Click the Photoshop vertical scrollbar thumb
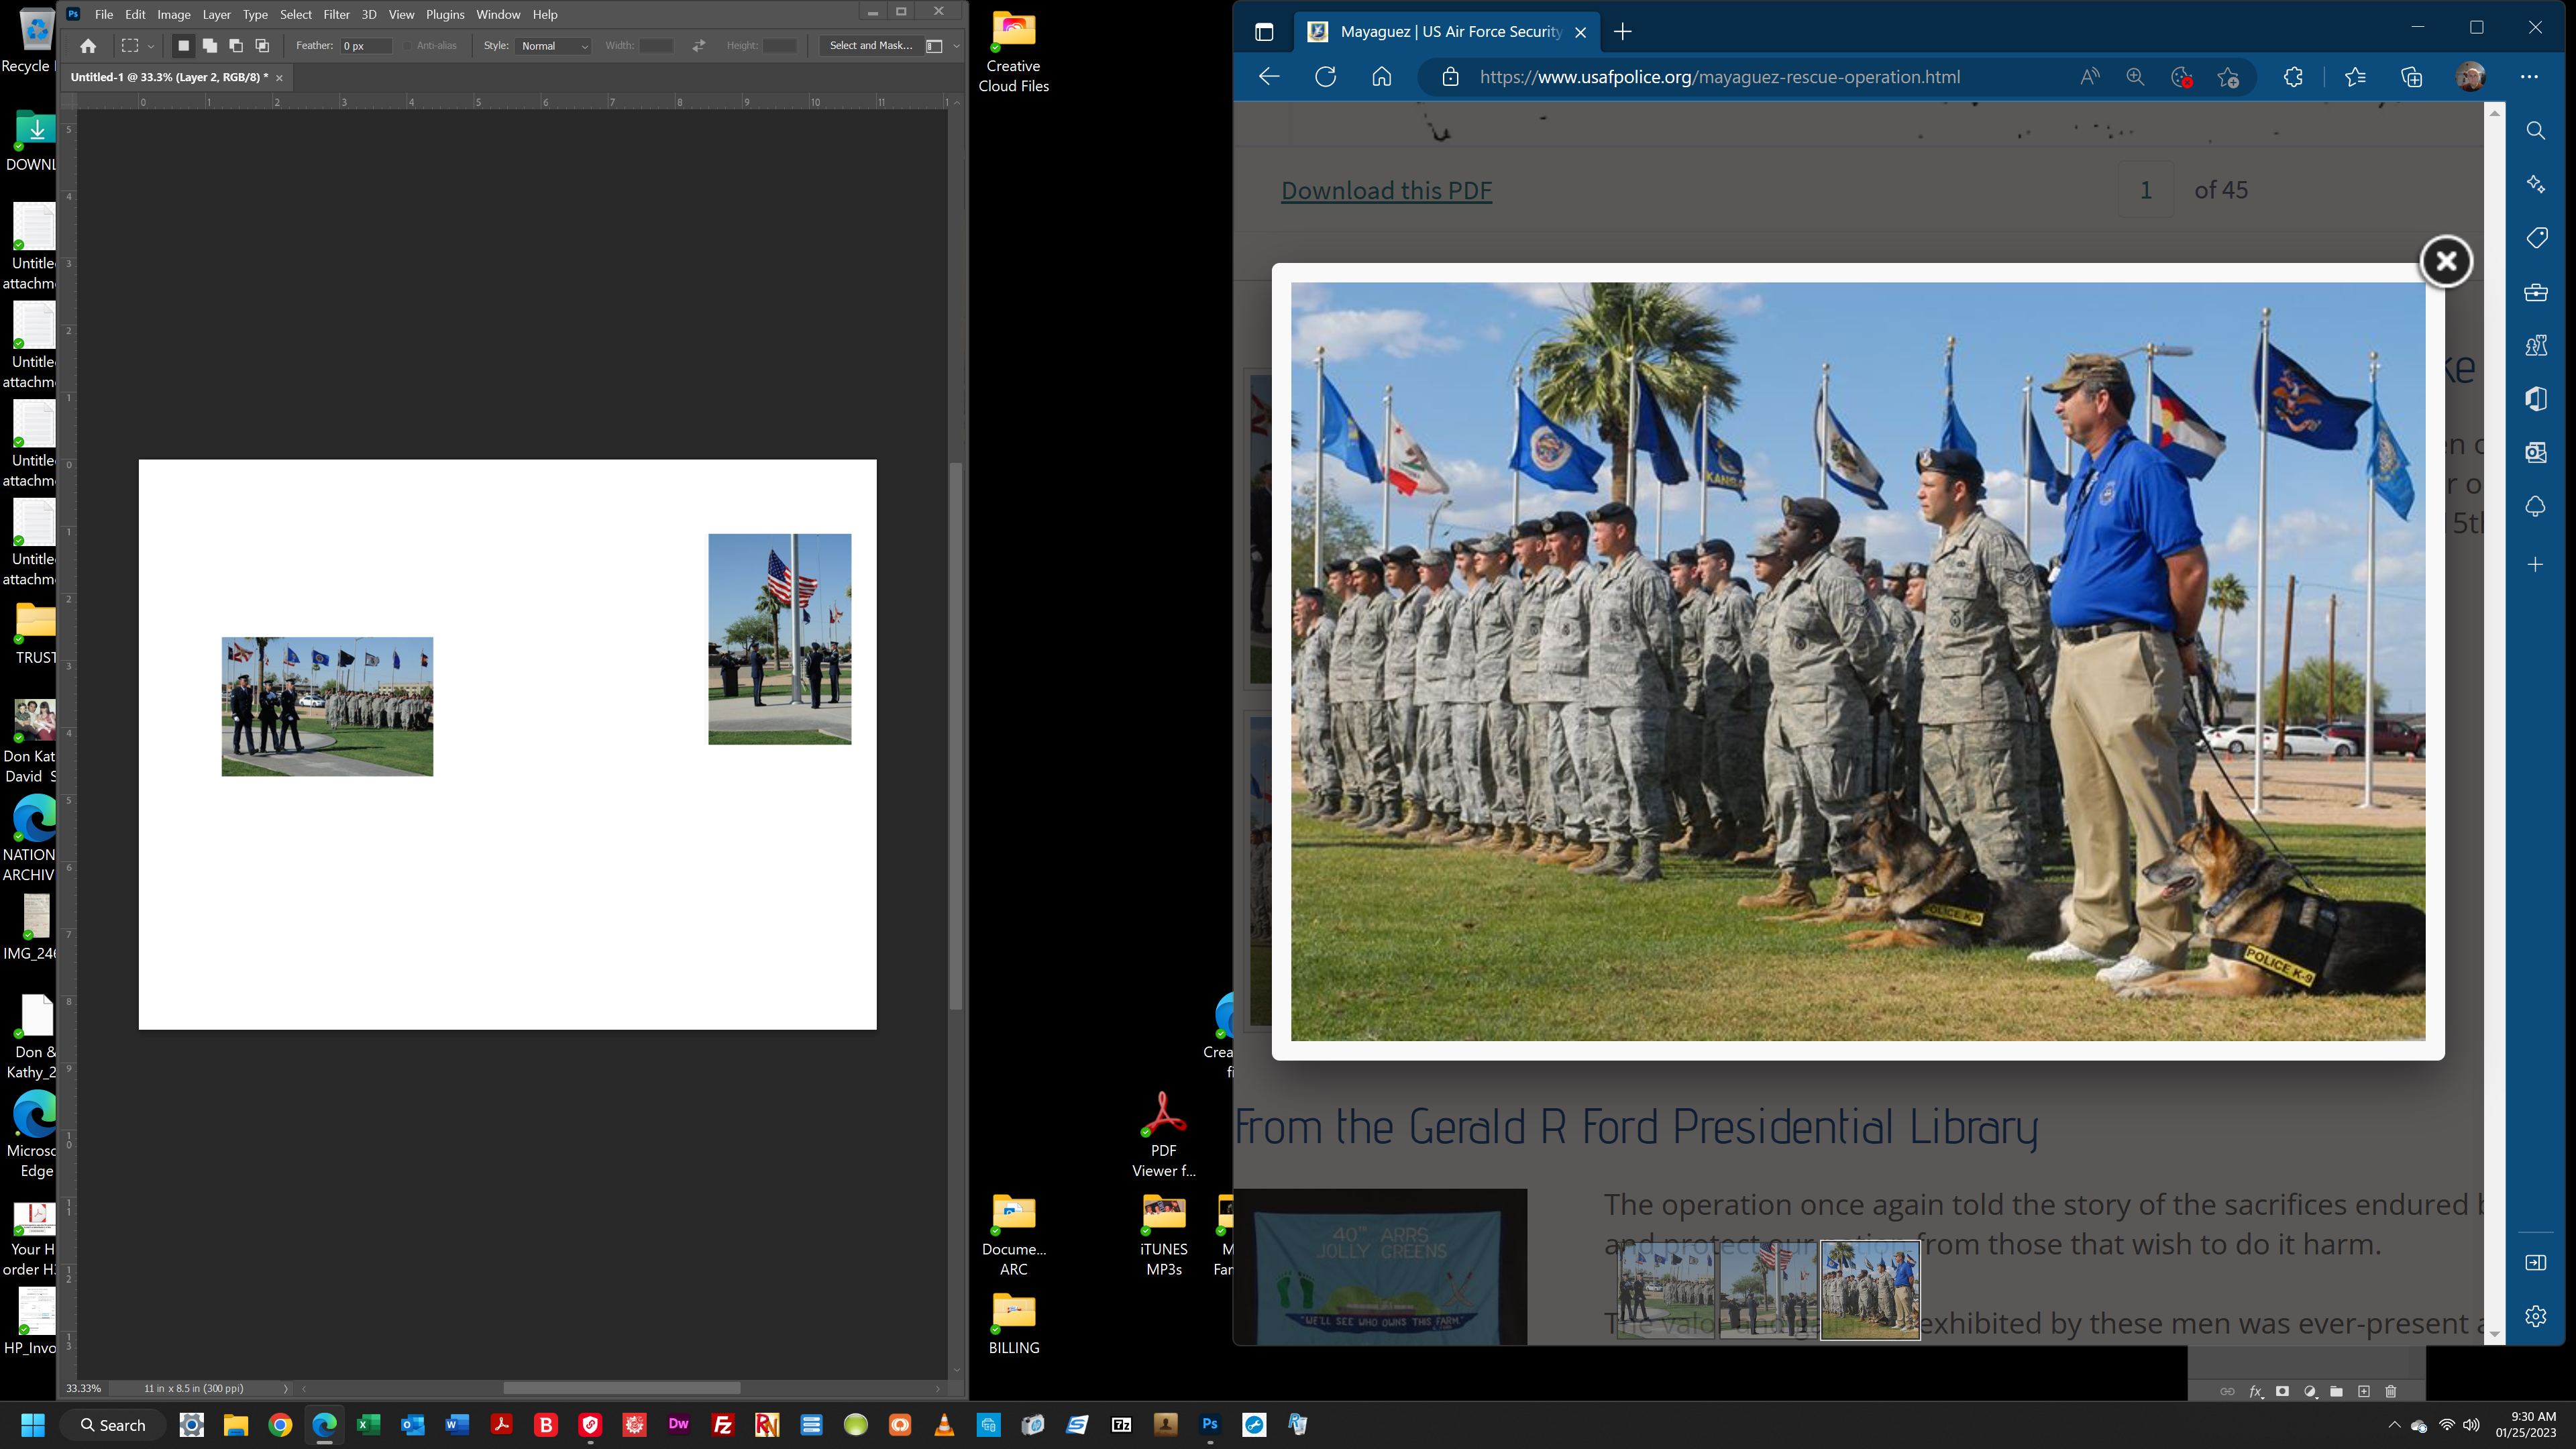 pyautogui.click(x=956, y=735)
